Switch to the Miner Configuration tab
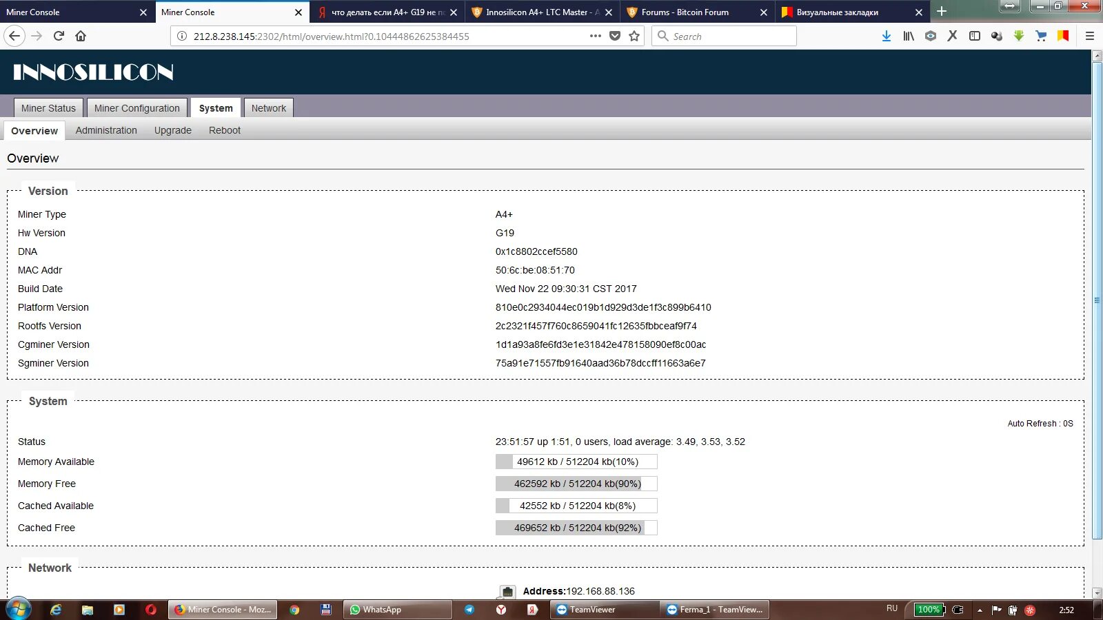The width and height of the screenshot is (1103, 620). pos(137,108)
